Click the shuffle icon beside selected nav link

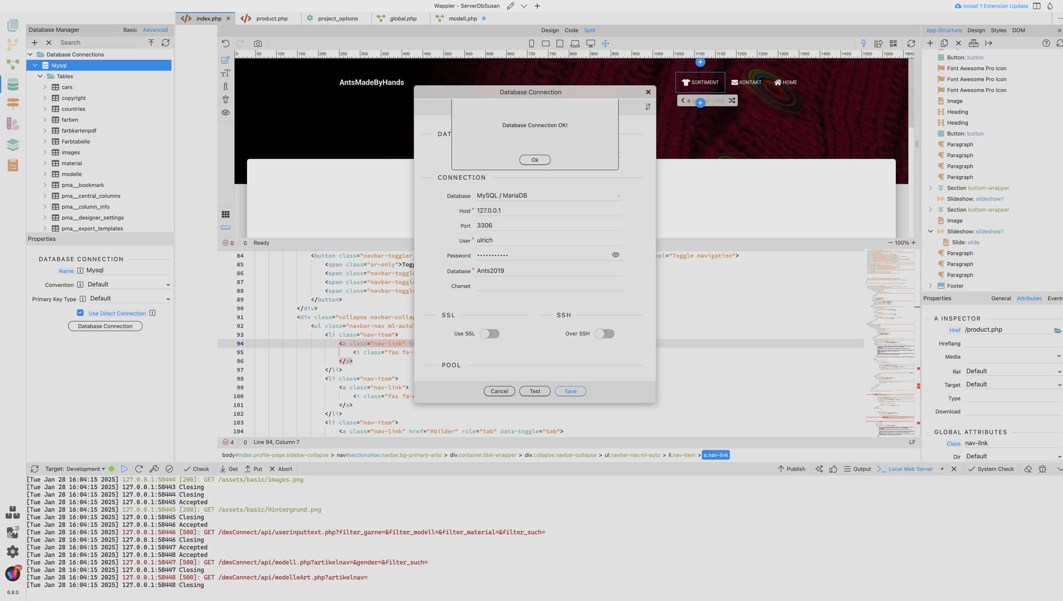coord(732,100)
